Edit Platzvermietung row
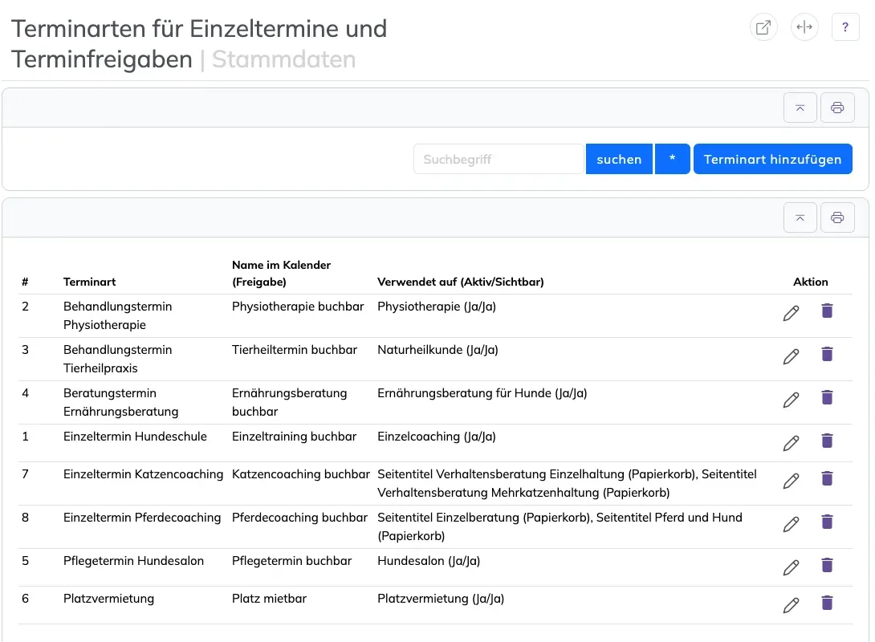875x642 pixels. [791, 606]
